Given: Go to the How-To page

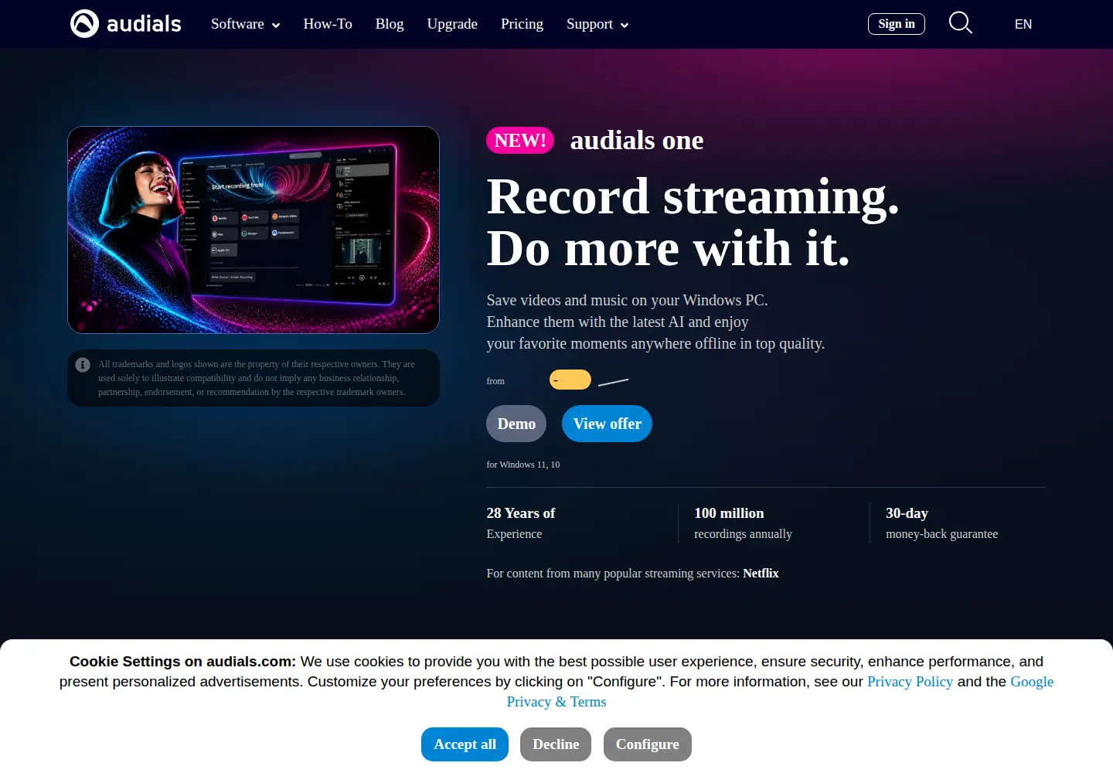Looking at the screenshot, I should click(x=328, y=24).
